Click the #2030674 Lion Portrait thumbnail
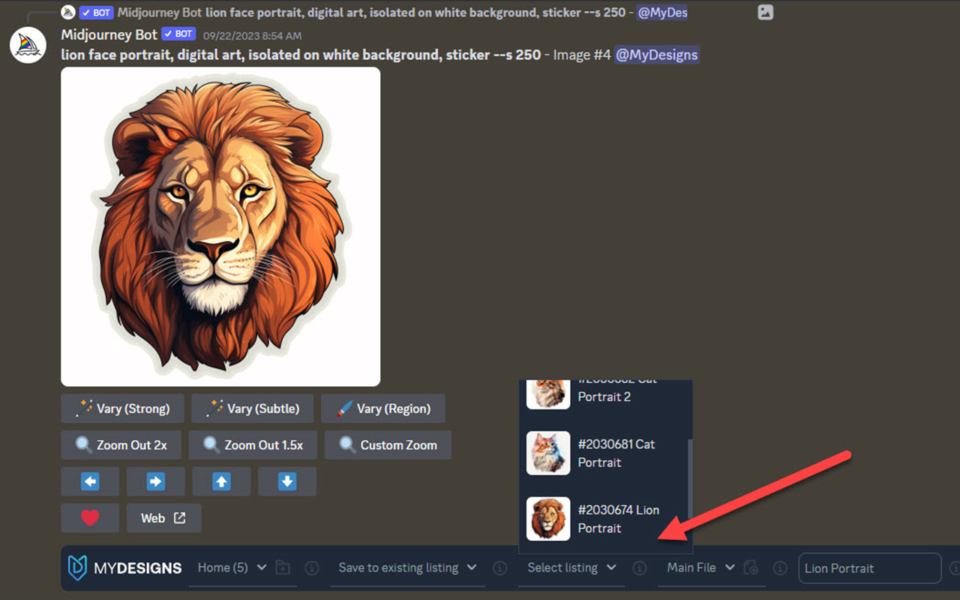This screenshot has height=600, width=960. (x=548, y=519)
